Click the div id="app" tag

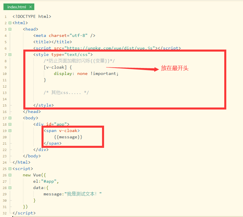51,124
